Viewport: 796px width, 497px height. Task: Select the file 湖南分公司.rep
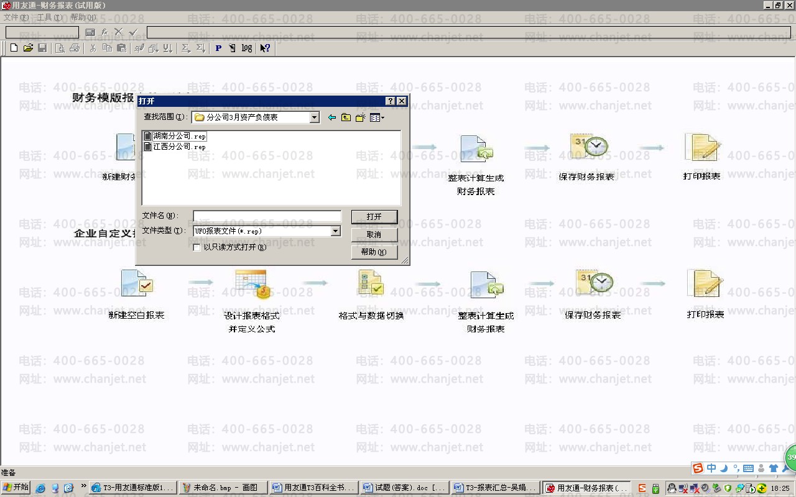pos(175,136)
